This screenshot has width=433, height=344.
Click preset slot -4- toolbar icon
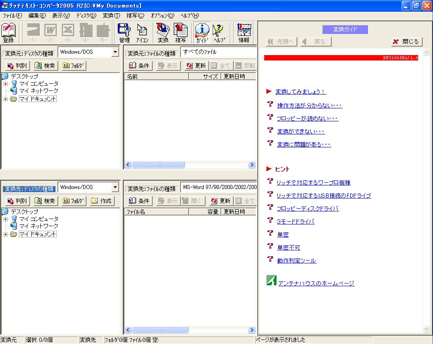point(86,33)
